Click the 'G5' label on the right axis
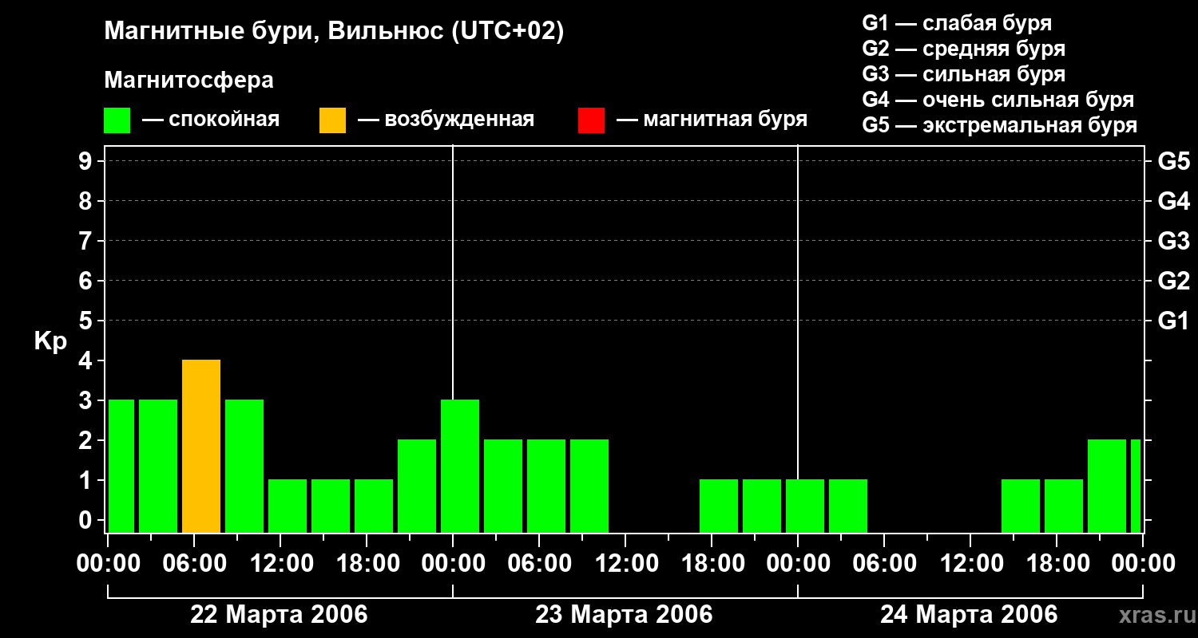The image size is (1198, 638). 1174,161
